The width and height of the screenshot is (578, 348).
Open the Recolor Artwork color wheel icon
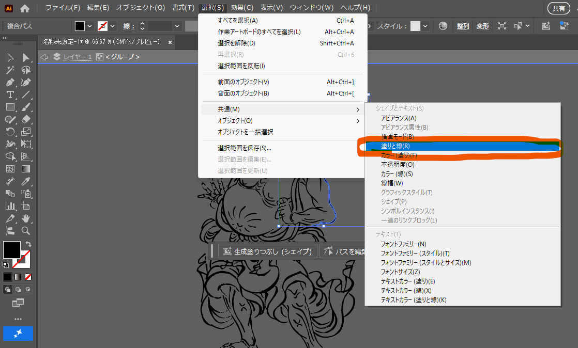pos(443,26)
